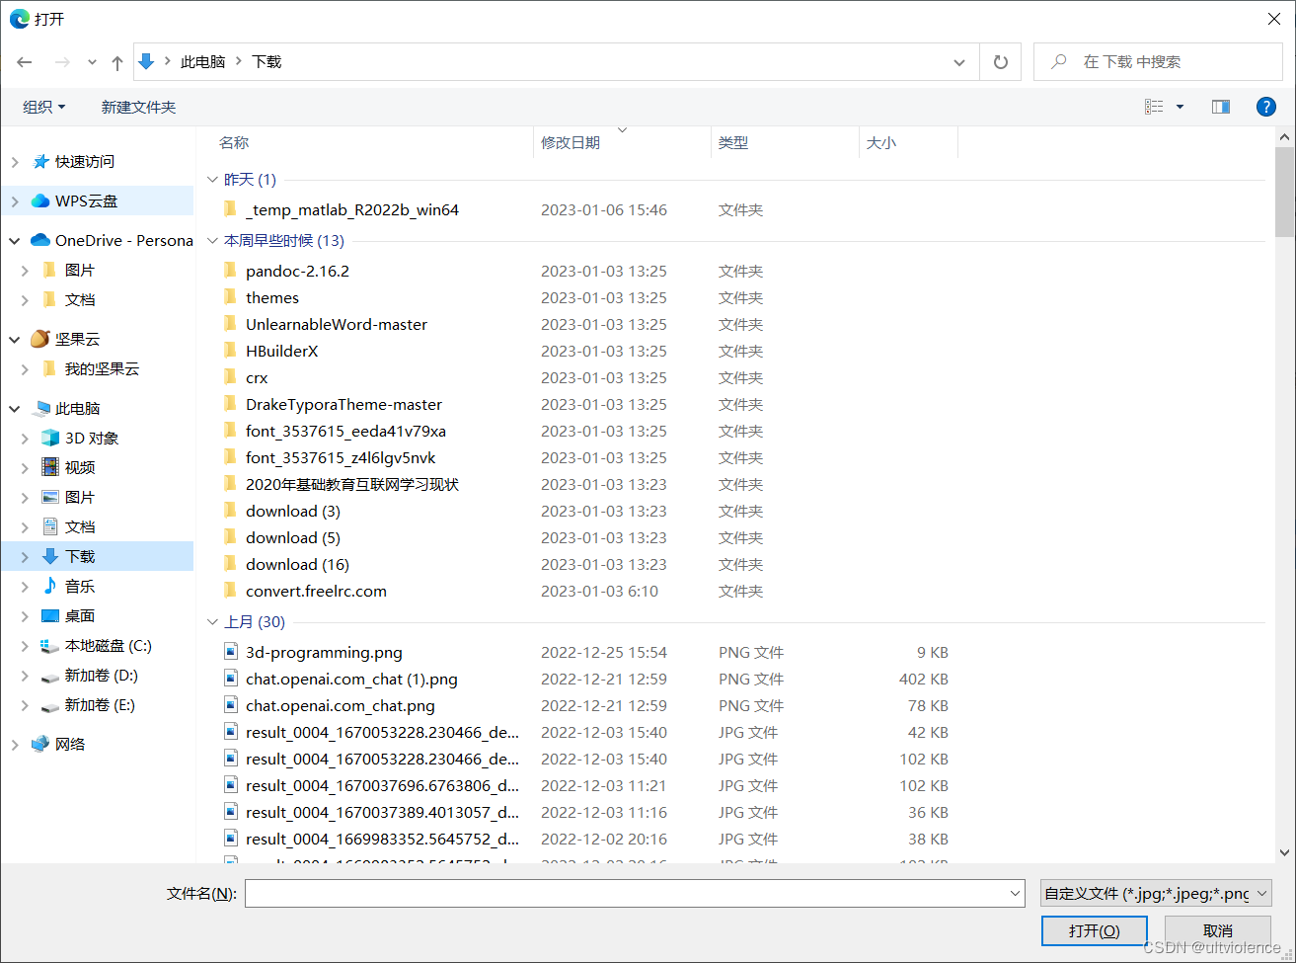Select chat.openai.com_chat (1).png file

click(x=351, y=679)
